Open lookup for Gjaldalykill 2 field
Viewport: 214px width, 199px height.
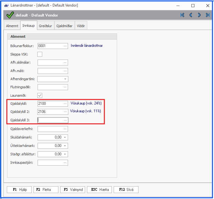pos(65,112)
